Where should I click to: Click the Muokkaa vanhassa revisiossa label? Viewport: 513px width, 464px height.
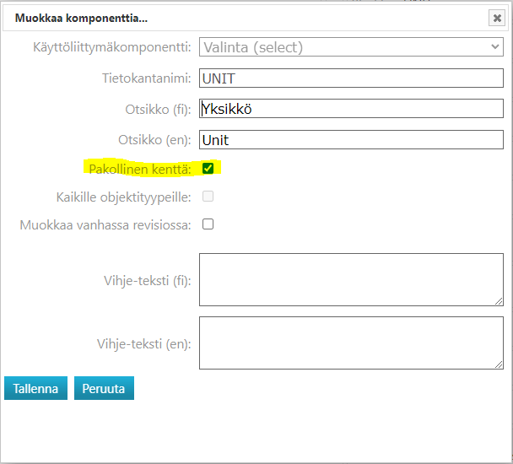105,225
